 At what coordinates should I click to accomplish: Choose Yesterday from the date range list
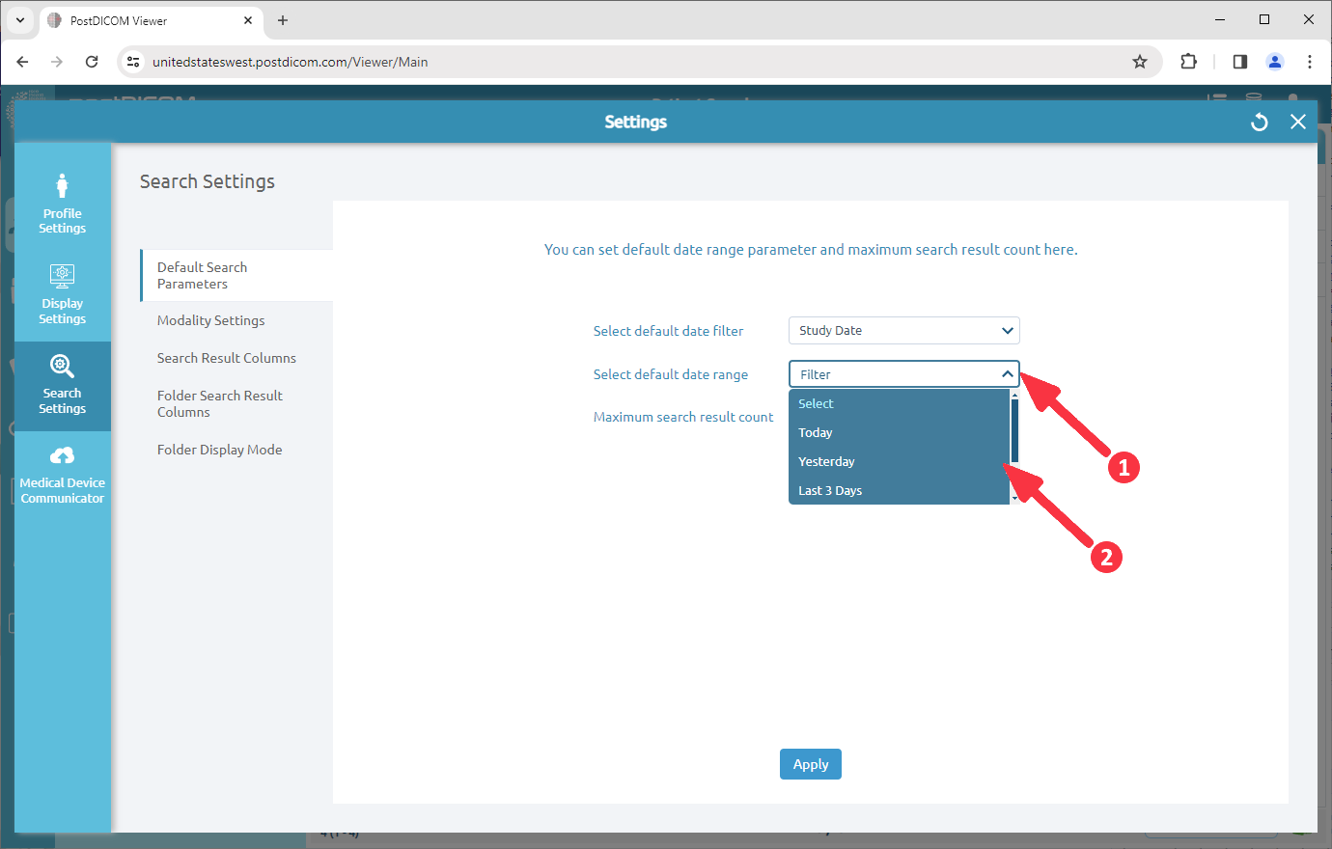tap(826, 461)
